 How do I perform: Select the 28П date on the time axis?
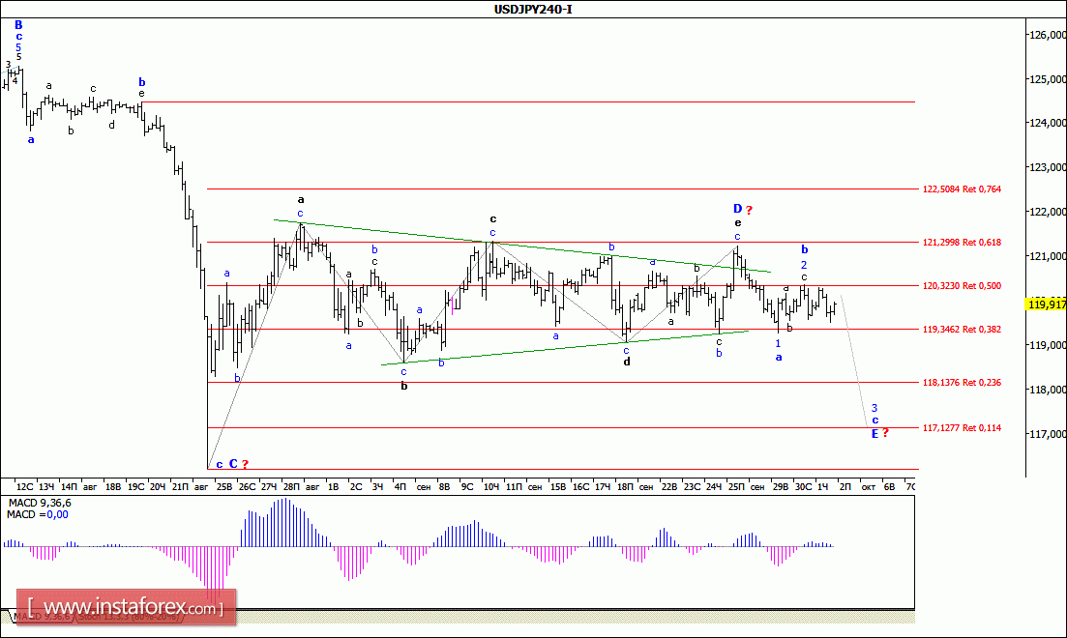[291, 486]
